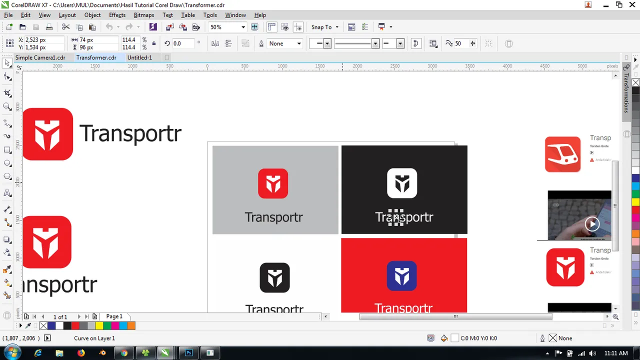Toggle the Lock ratio padlock

click(x=153, y=43)
